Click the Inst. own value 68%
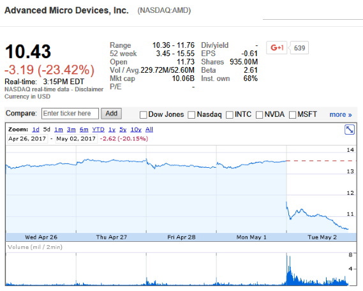The image size is (363, 291). click(x=251, y=78)
